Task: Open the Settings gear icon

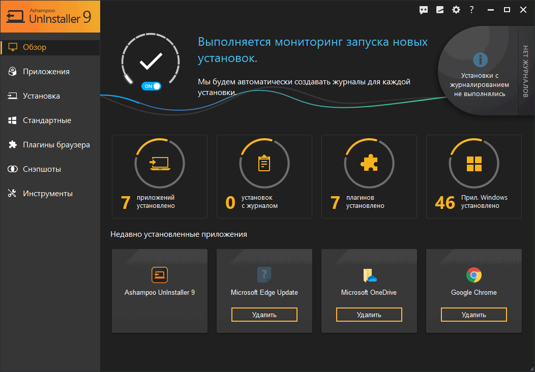Action: 456,9
